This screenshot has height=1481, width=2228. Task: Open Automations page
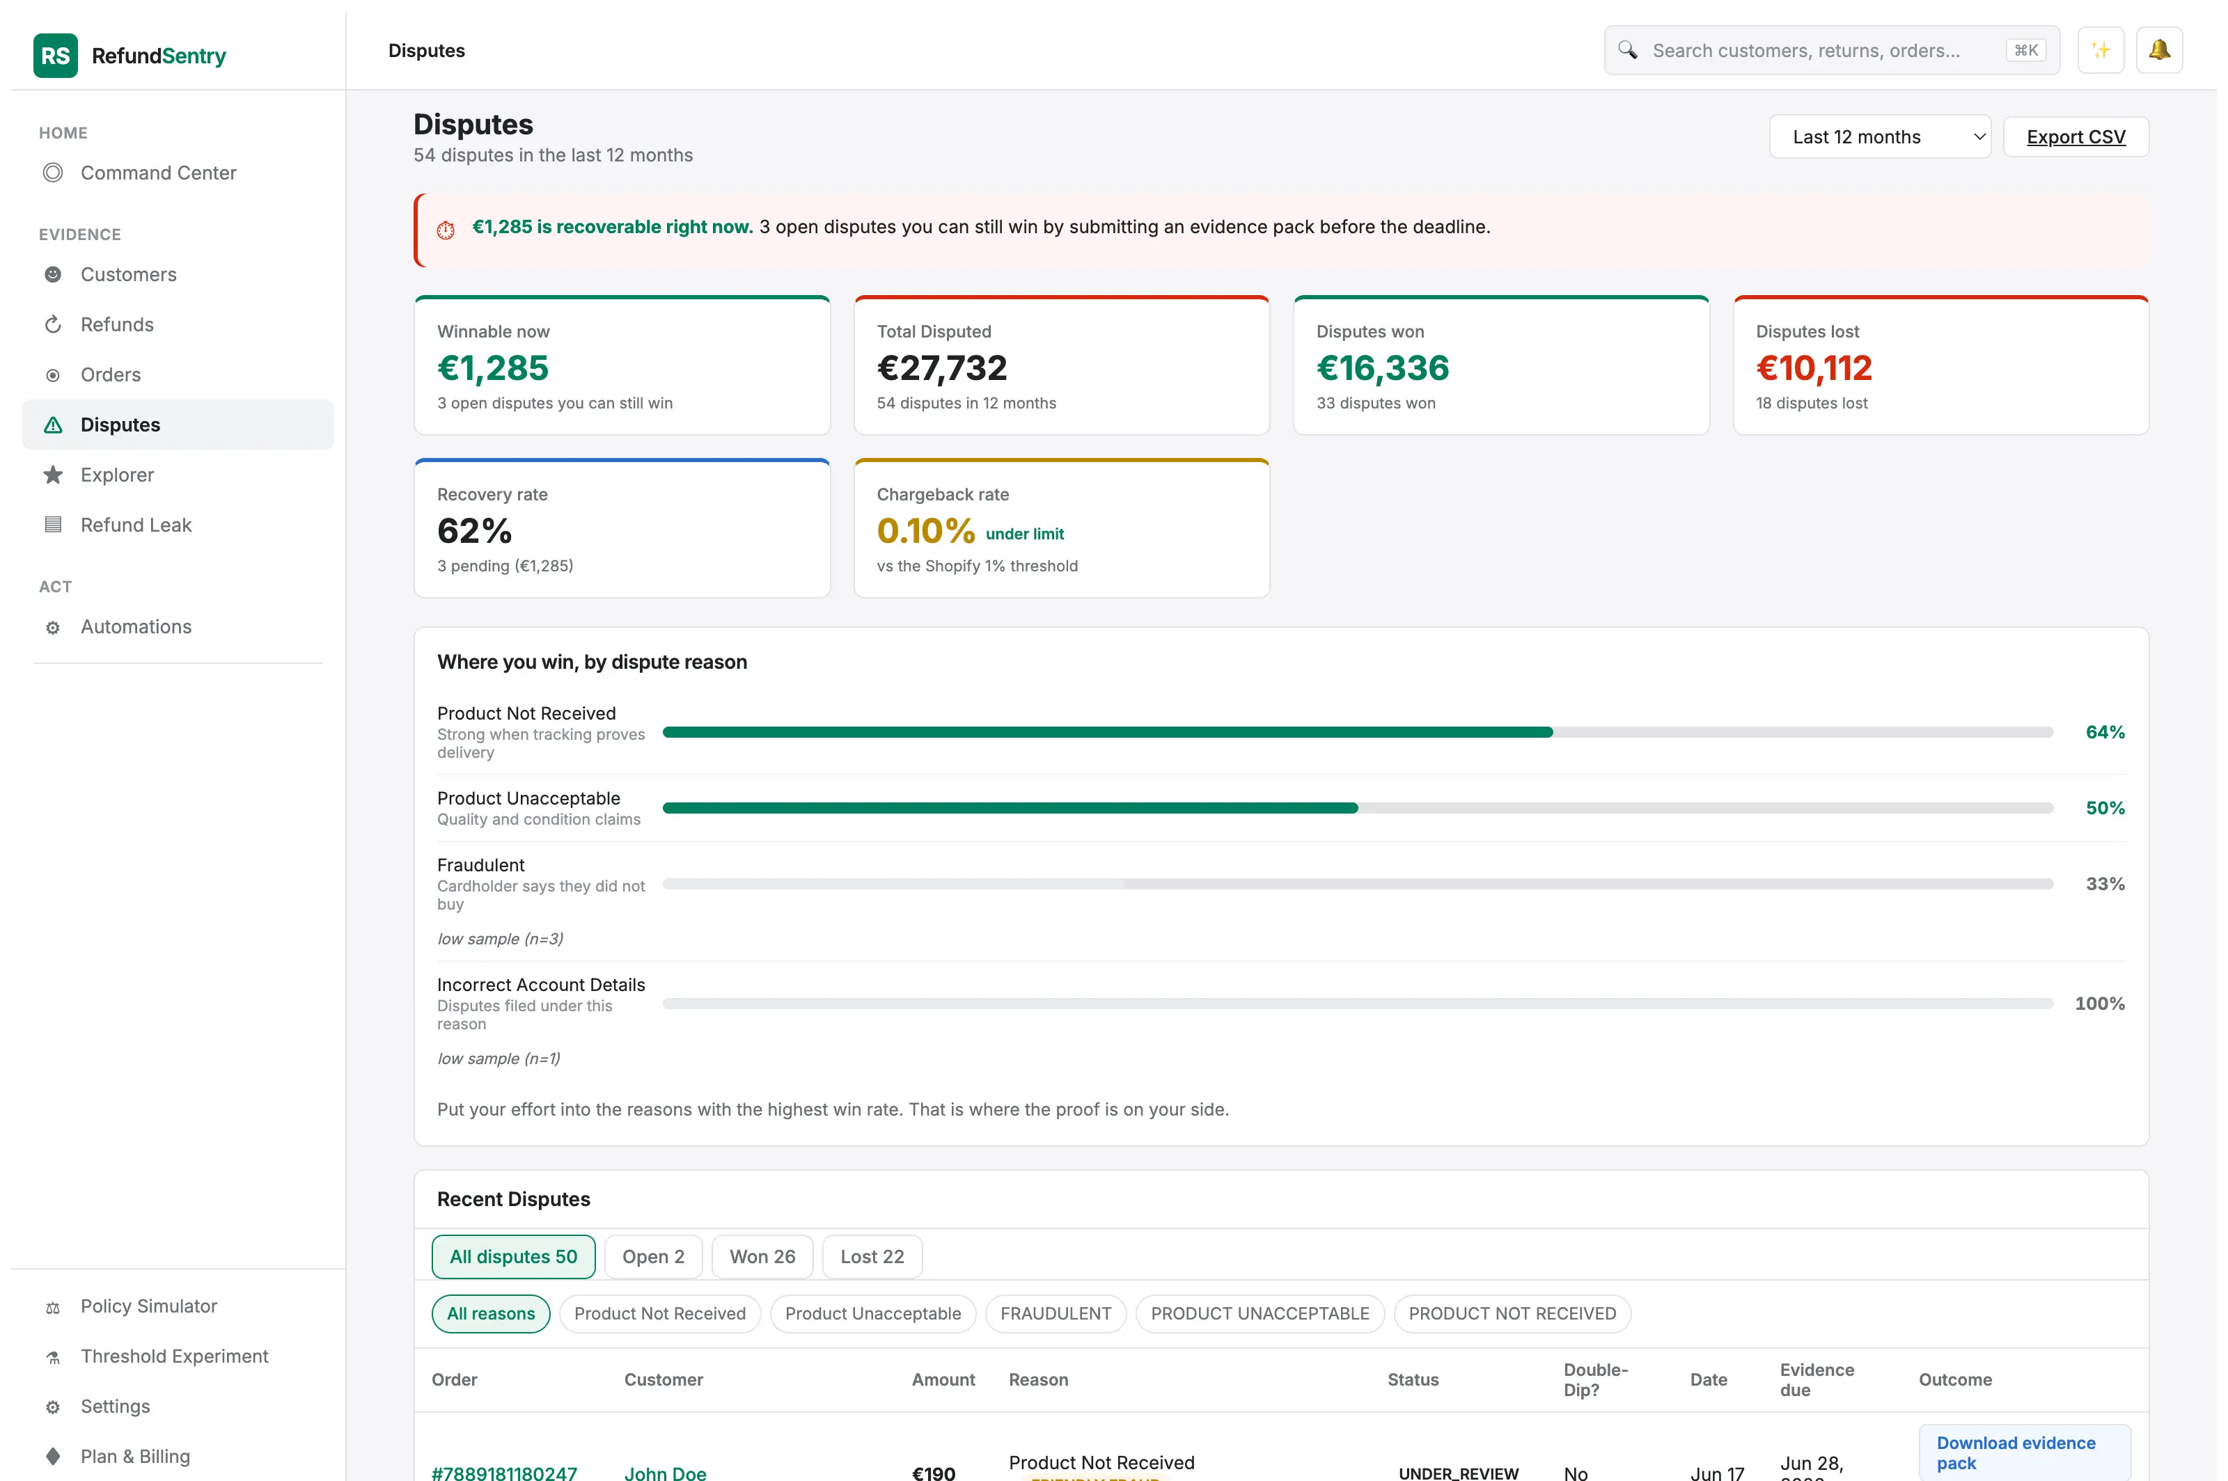pos(178,627)
